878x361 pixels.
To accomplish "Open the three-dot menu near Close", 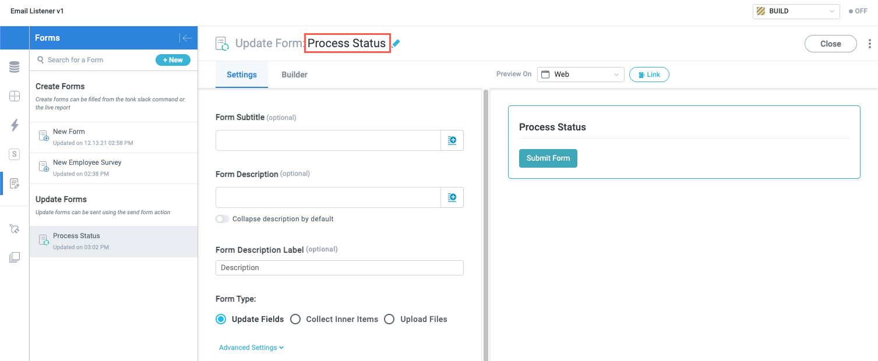I will click(x=870, y=44).
